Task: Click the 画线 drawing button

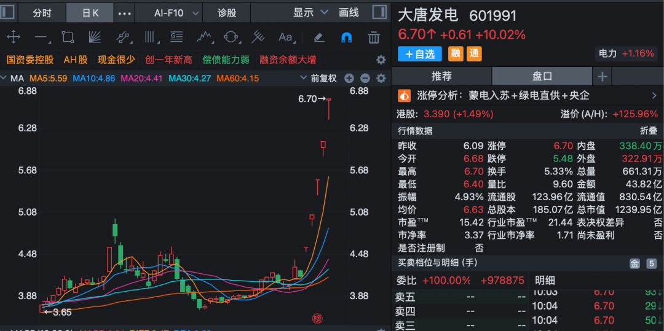Action: pos(349,13)
